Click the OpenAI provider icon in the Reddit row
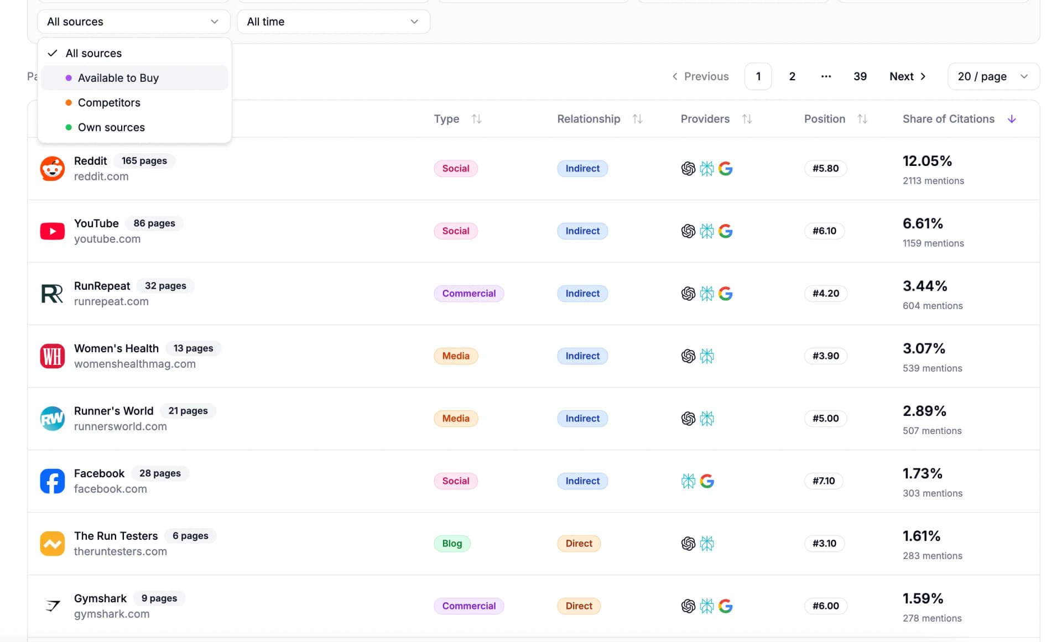The width and height of the screenshot is (1062, 642). (688, 169)
